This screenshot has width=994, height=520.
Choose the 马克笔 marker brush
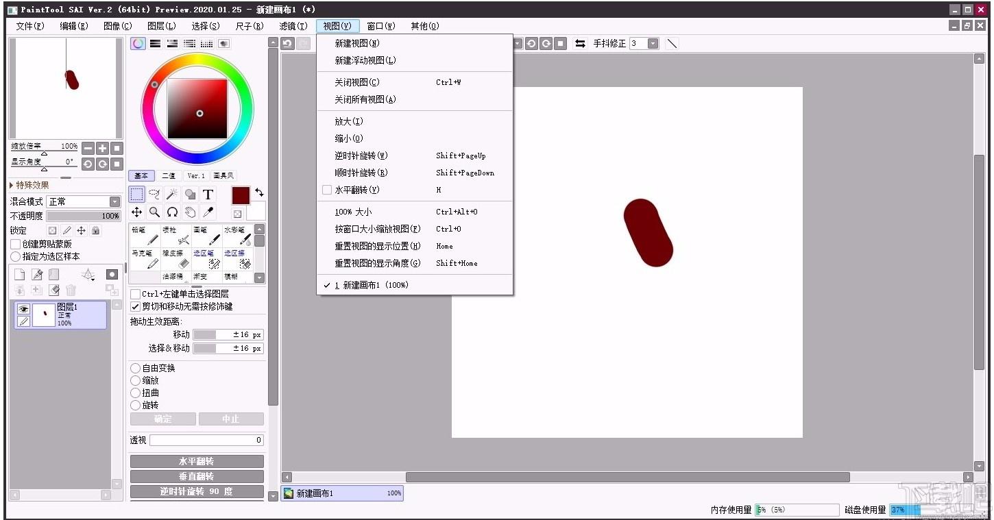pyautogui.click(x=145, y=258)
